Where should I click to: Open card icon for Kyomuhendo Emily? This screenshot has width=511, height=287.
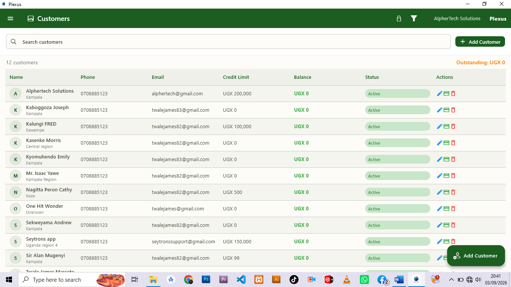[x=446, y=159]
